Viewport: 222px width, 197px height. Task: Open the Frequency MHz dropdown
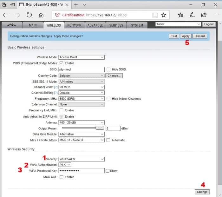tap(82, 99)
